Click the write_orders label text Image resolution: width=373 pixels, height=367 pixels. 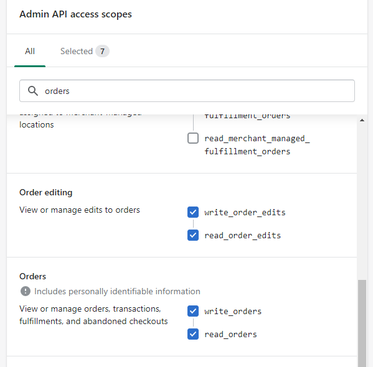(x=233, y=311)
